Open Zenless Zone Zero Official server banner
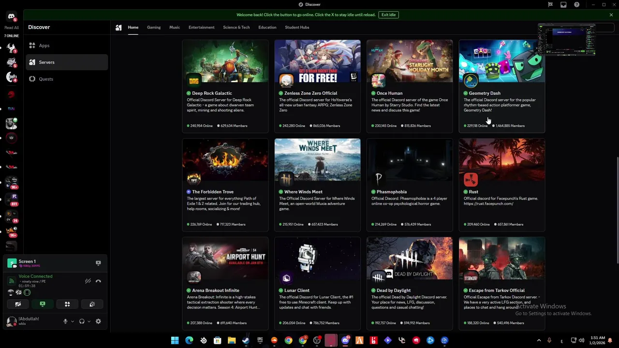619x348 pixels. click(317, 61)
